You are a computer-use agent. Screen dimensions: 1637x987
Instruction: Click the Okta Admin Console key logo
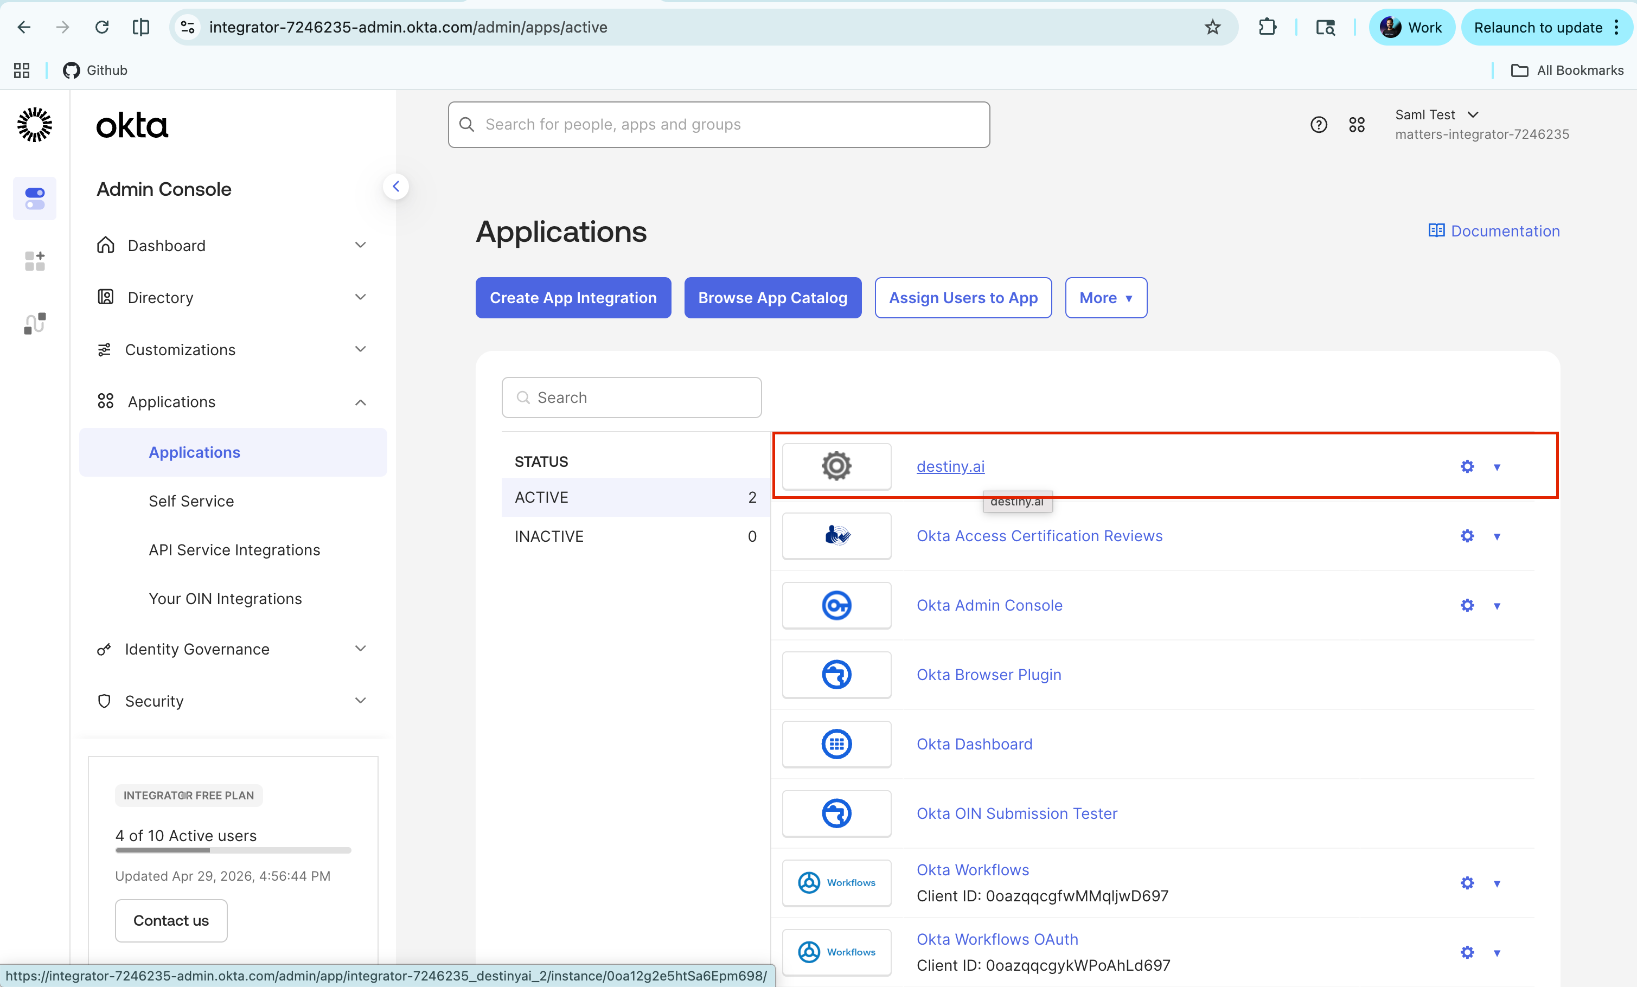(x=836, y=605)
